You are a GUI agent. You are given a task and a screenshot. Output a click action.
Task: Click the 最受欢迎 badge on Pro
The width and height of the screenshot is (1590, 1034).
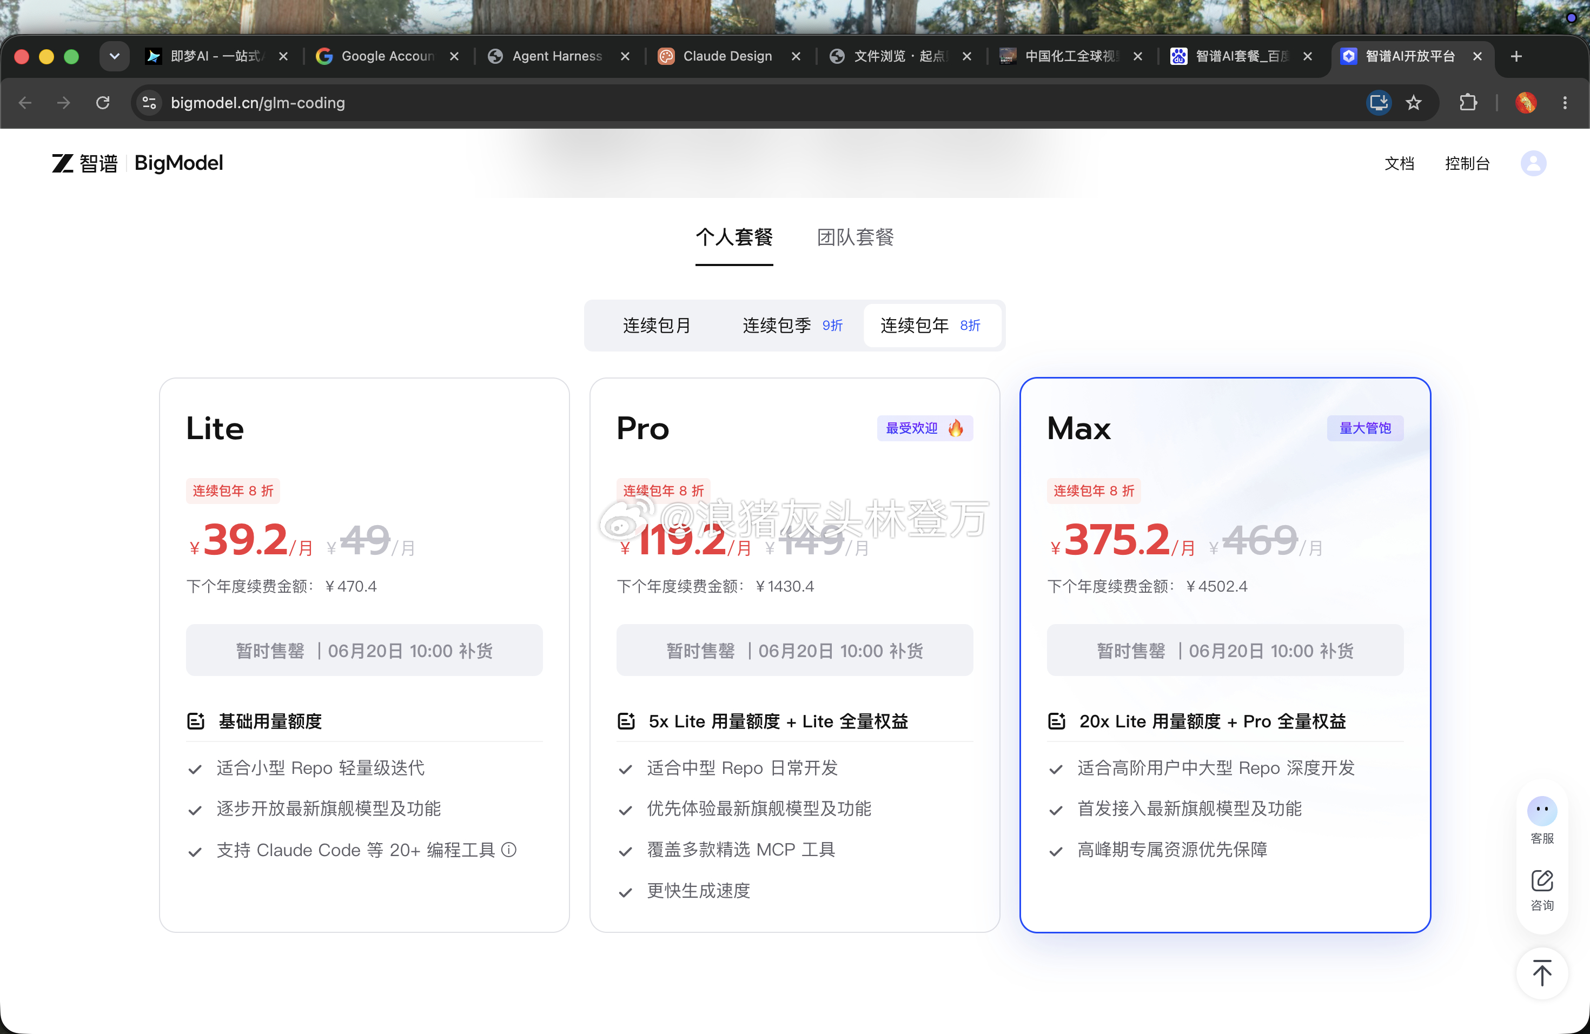point(925,428)
